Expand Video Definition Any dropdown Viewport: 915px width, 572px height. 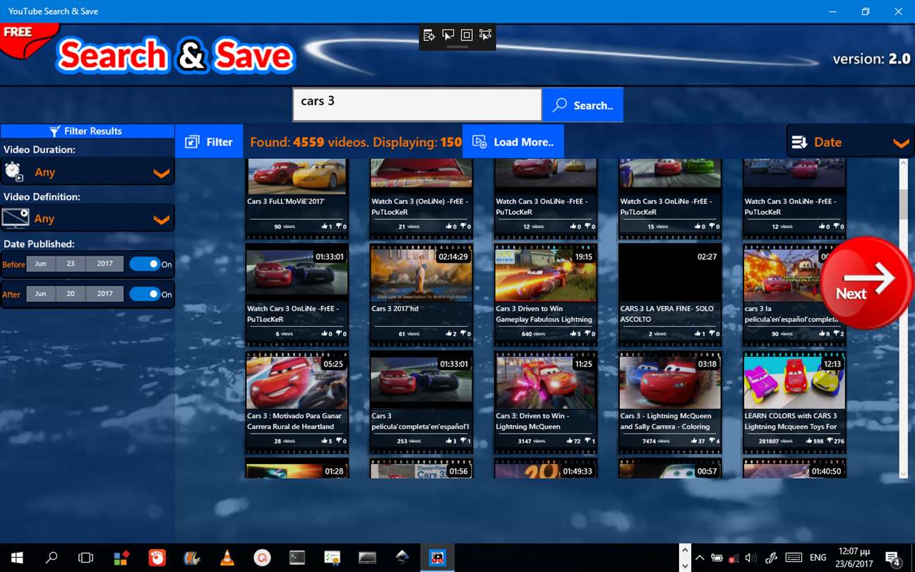point(88,218)
